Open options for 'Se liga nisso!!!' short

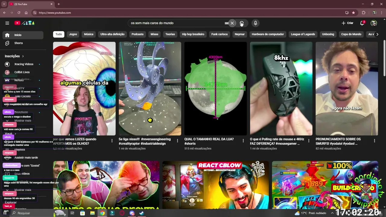177,141
